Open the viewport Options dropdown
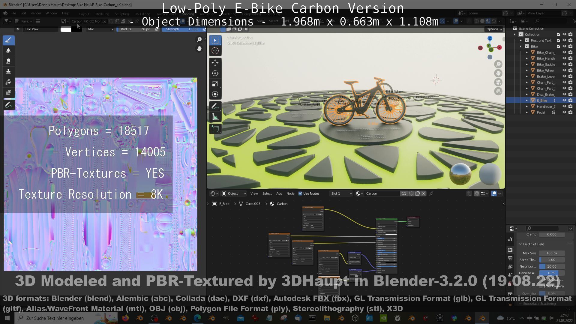The width and height of the screenshot is (576, 324). click(494, 29)
